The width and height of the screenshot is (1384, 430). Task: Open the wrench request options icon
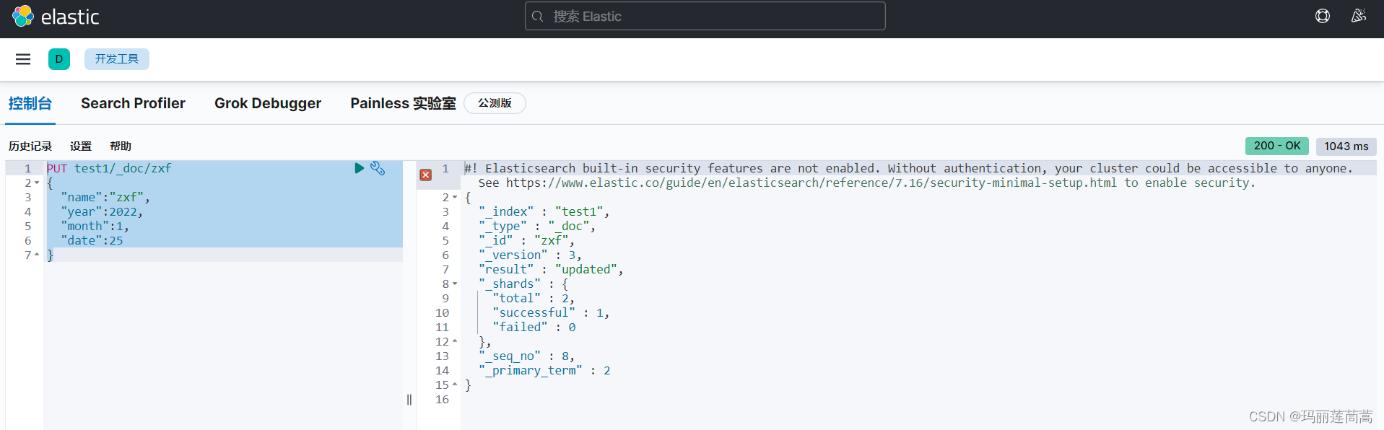378,168
